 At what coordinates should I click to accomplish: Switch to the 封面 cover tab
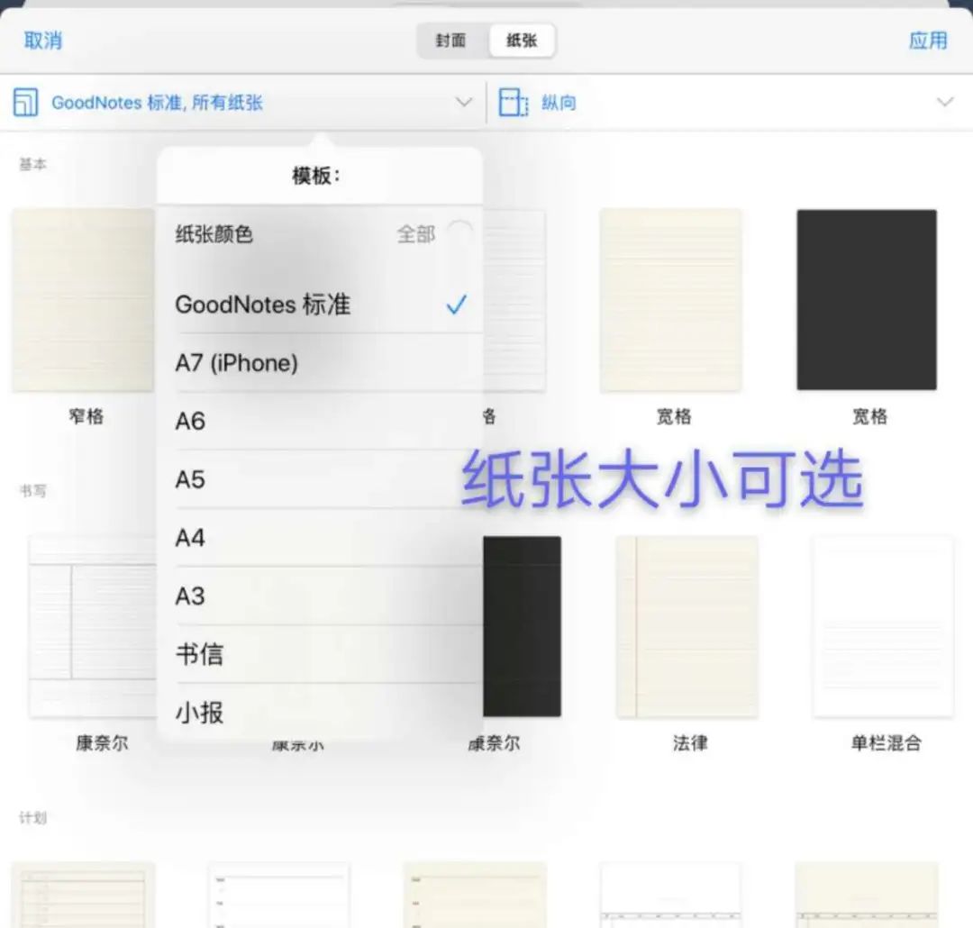pyautogui.click(x=451, y=41)
